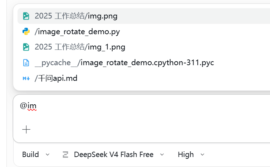Select the /千问api.md suggestion
270x167 pixels.
pos(144,78)
